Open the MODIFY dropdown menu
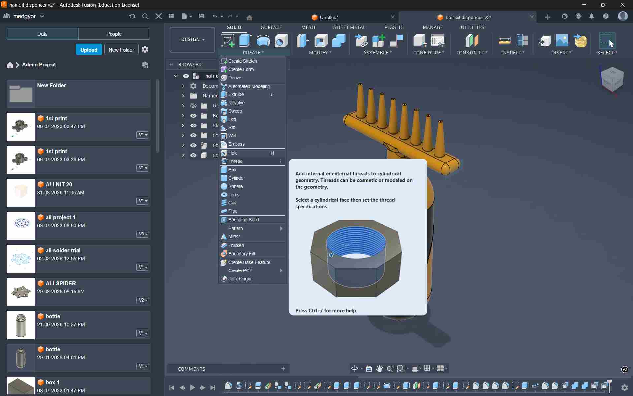 320,53
